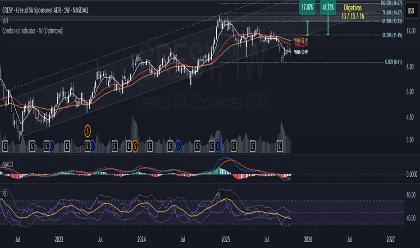Click the Objetivos 13 / 15 / 16 text note
Screen dimensions: 420x248
[353, 12]
